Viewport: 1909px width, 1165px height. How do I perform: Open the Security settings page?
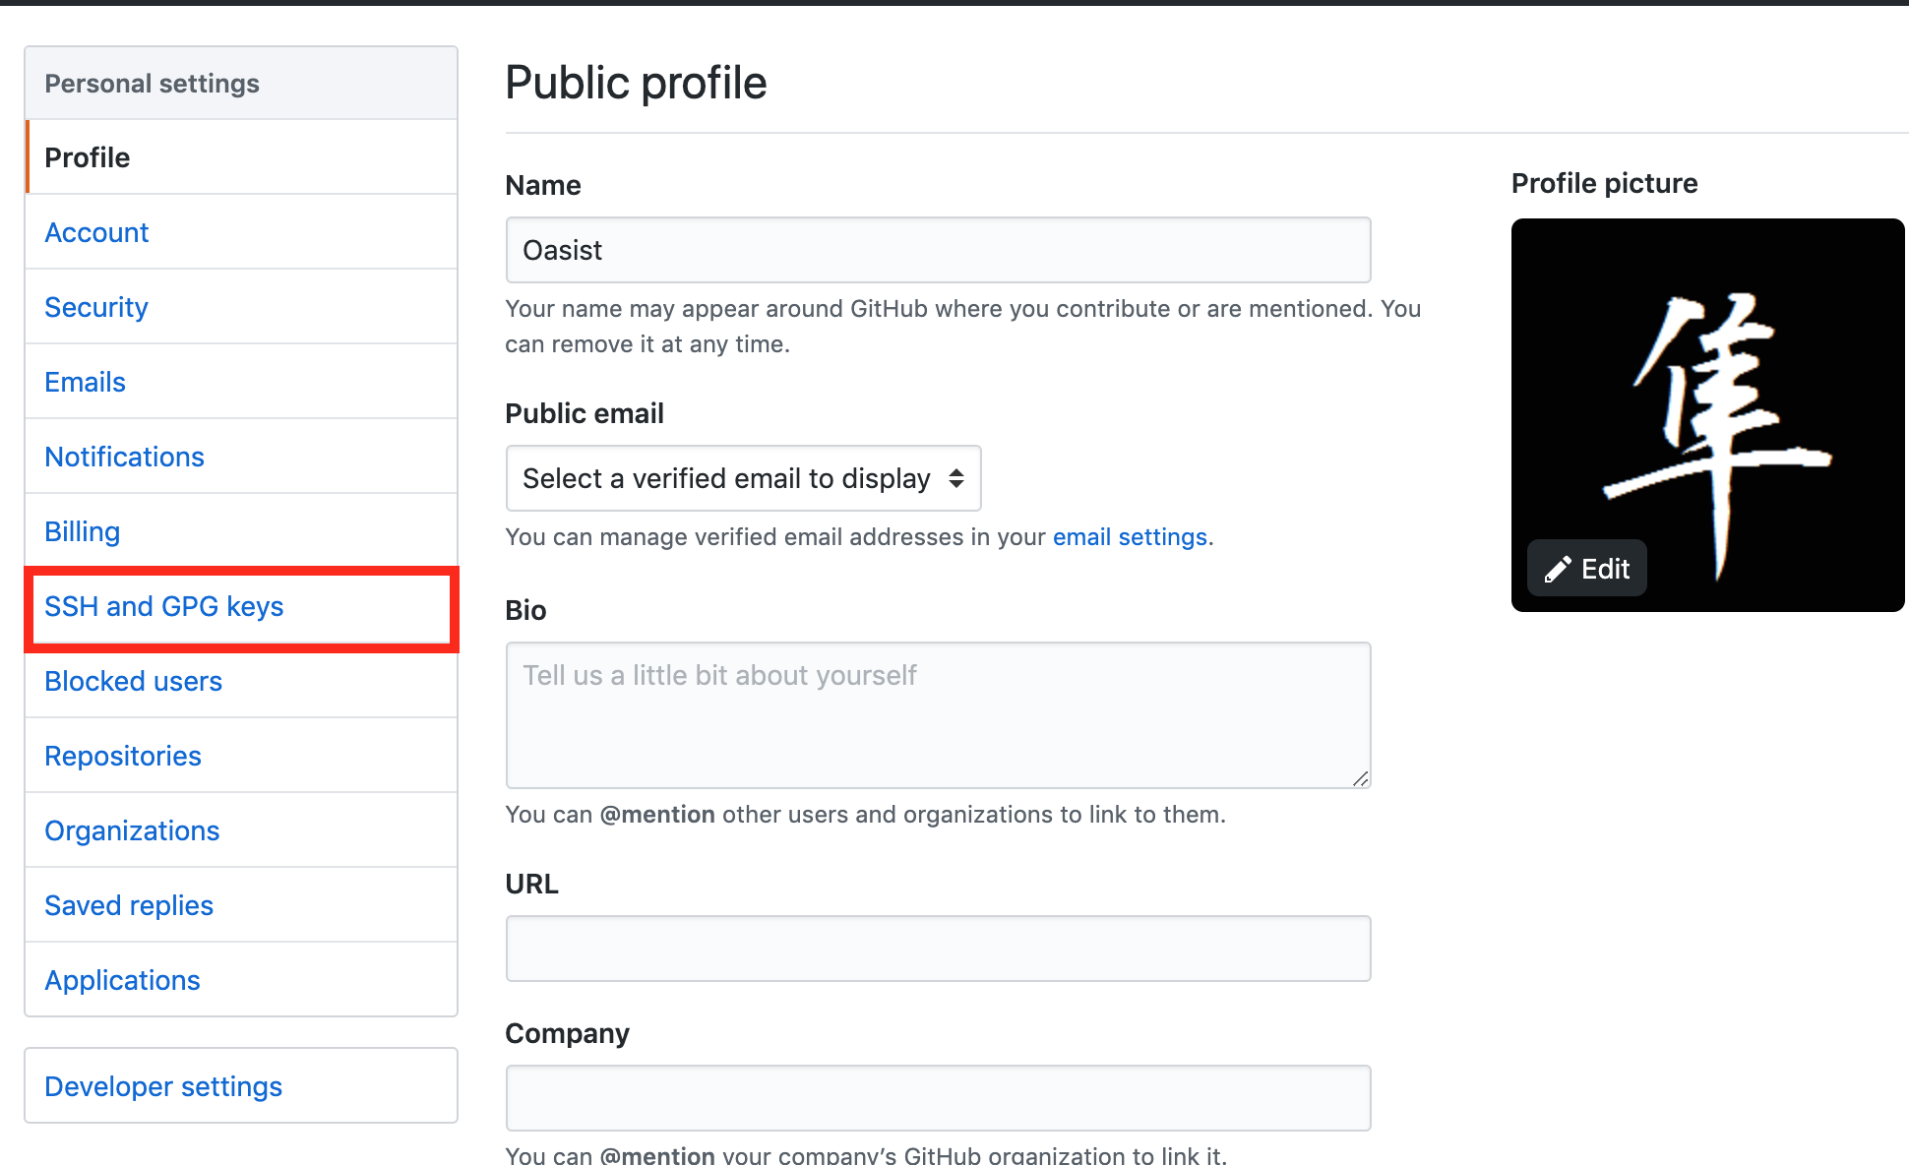[x=95, y=307]
